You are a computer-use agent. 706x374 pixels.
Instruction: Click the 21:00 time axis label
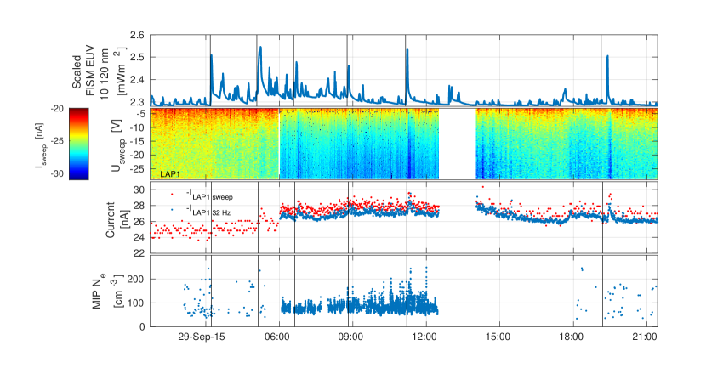click(x=645, y=337)
